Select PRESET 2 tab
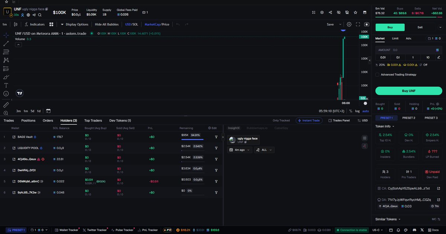The height and width of the screenshot is (234, 446). click(x=409, y=118)
